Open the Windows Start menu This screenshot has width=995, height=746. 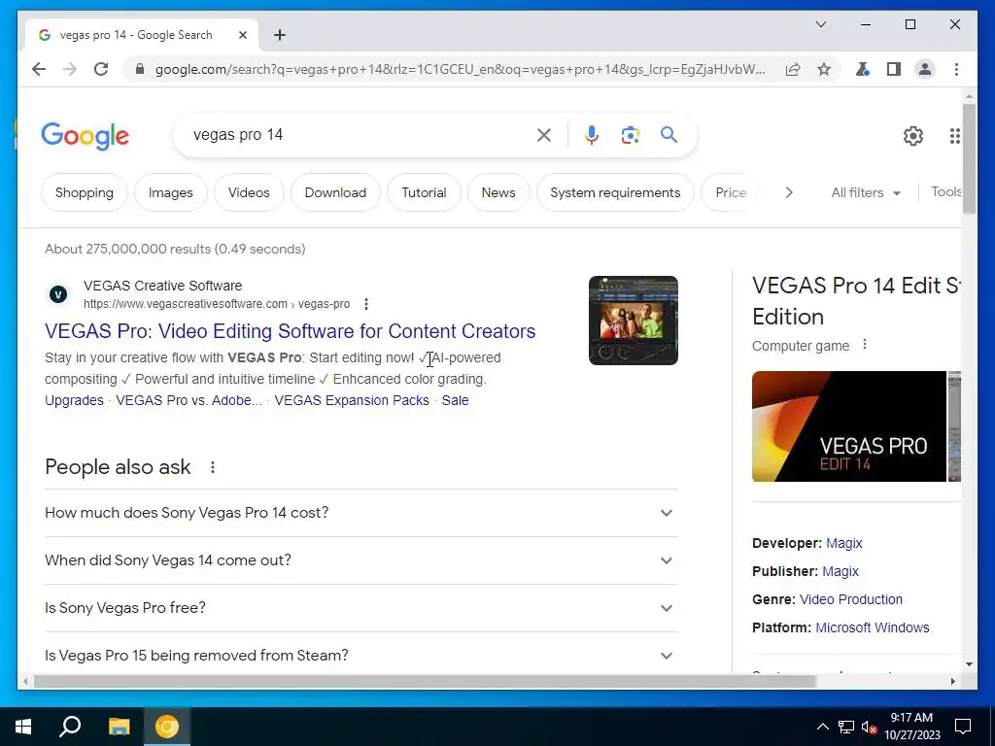23,727
